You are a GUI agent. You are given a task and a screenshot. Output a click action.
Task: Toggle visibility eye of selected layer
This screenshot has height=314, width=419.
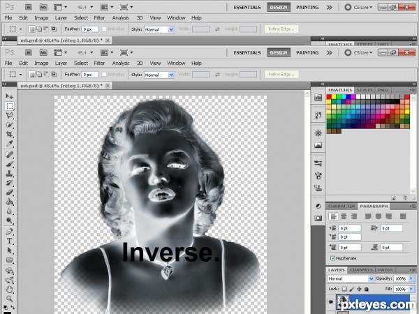click(x=331, y=302)
